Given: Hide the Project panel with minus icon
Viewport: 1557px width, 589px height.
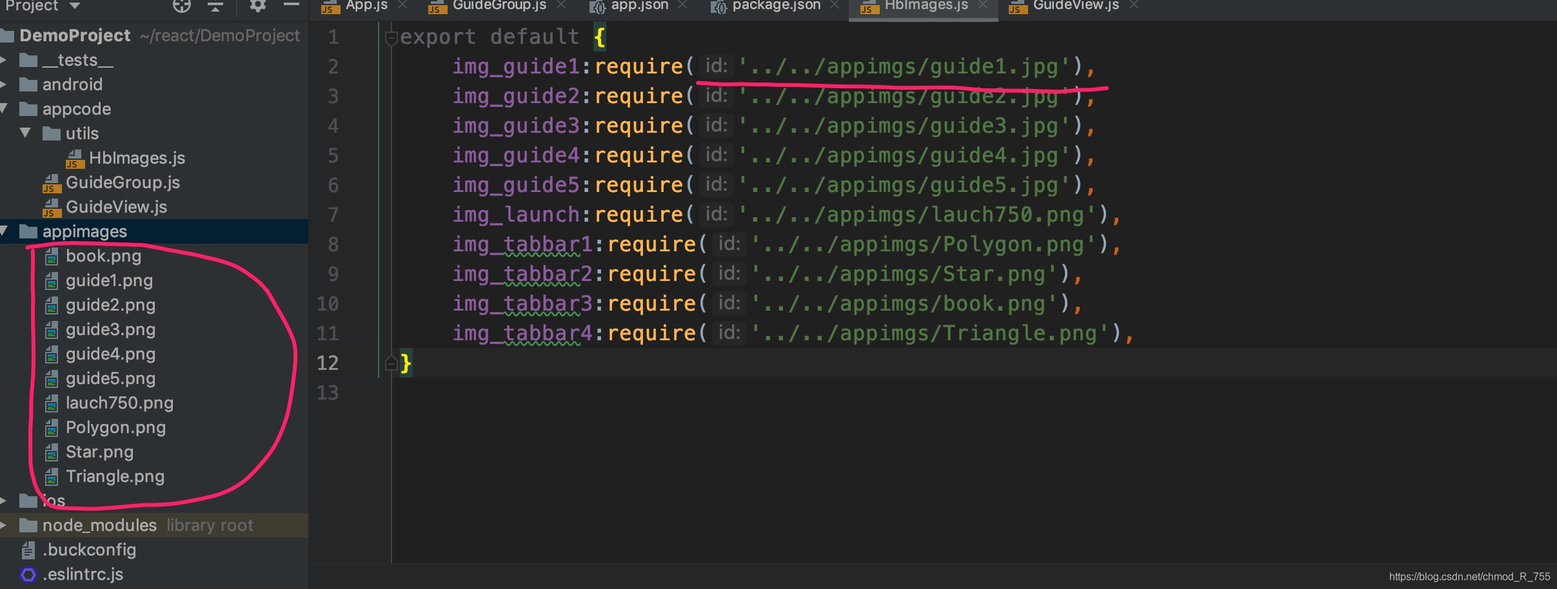Looking at the screenshot, I should (292, 5).
